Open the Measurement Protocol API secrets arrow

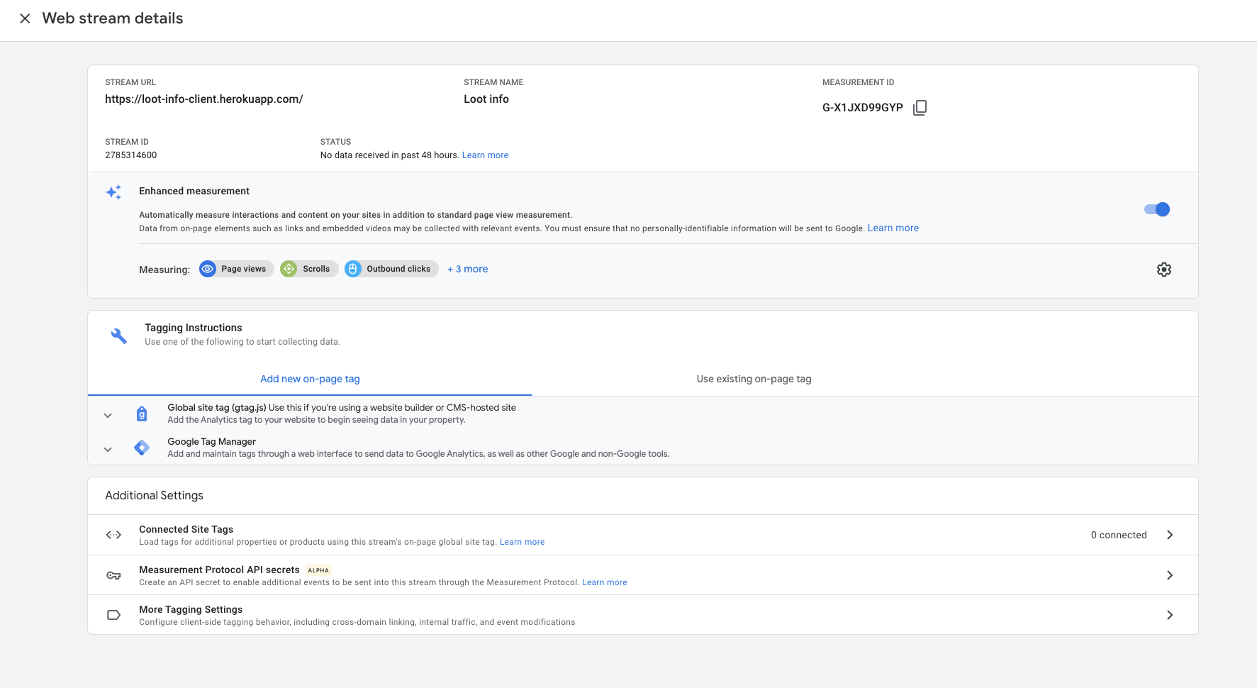pos(1170,575)
